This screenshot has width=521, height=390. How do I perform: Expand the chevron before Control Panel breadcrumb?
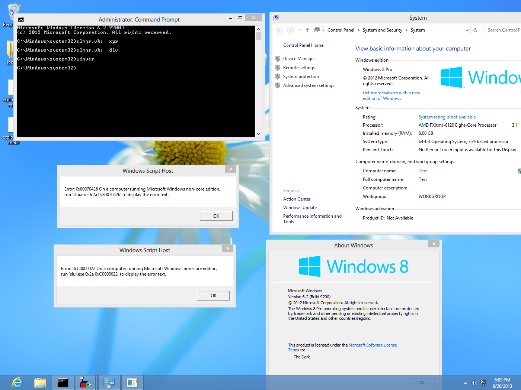pyautogui.click(x=323, y=30)
